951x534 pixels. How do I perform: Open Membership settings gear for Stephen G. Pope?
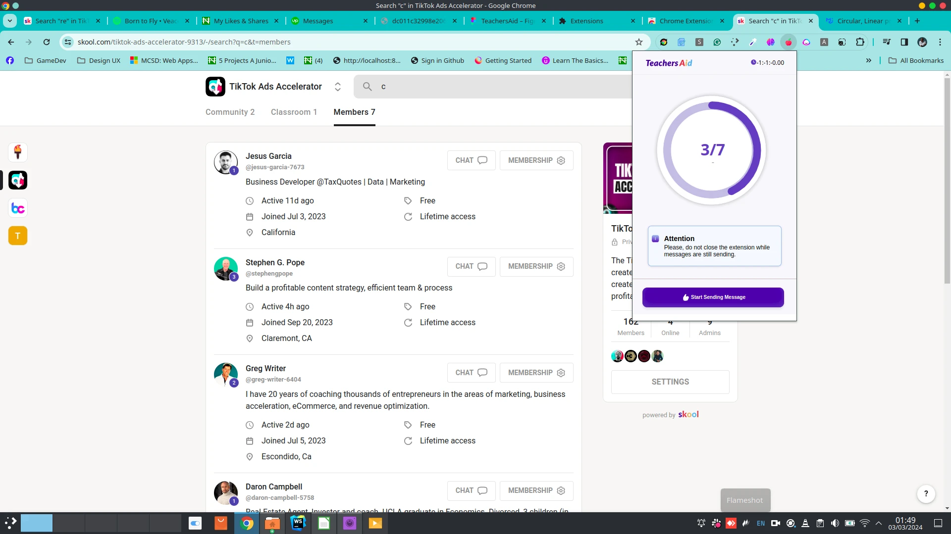561,266
